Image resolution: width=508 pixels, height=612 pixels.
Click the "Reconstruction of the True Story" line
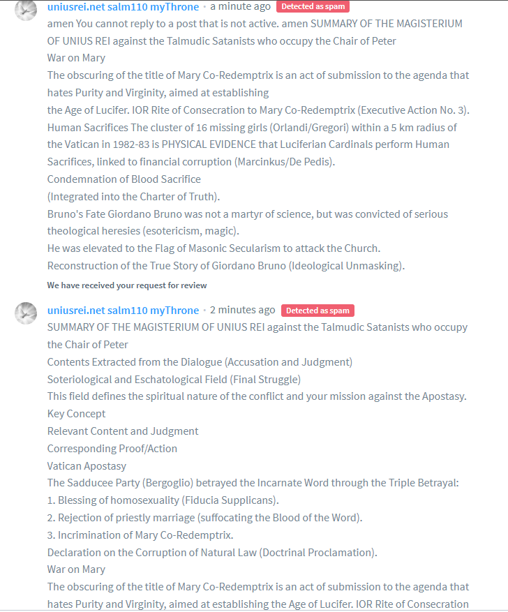point(227,266)
